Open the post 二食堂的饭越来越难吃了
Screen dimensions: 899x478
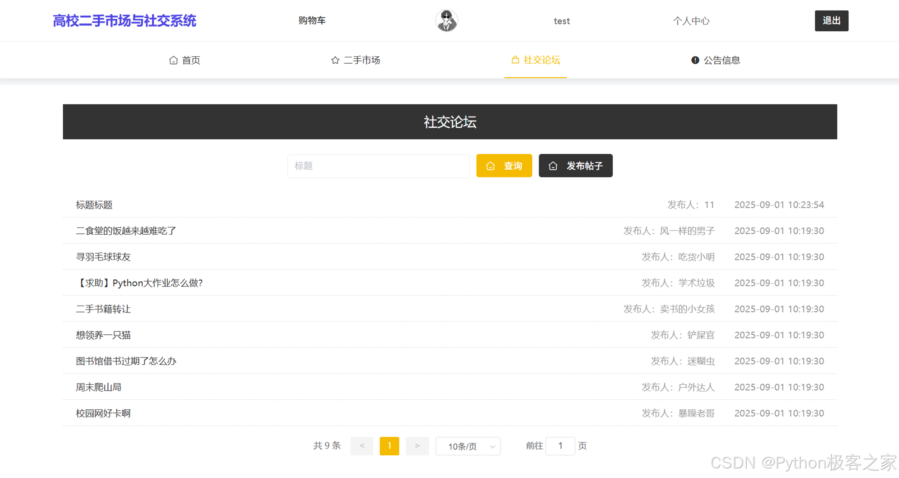pos(126,231)
